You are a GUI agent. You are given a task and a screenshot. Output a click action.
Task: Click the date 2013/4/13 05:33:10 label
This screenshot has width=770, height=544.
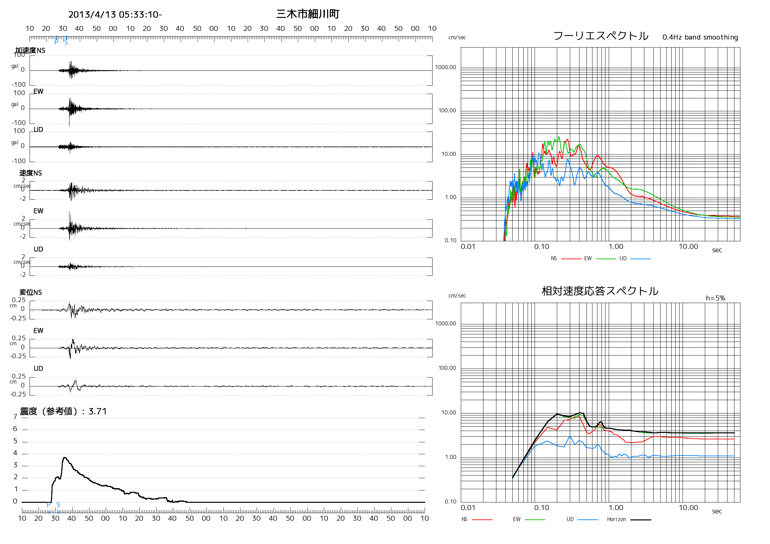click(x=115, y=15)
